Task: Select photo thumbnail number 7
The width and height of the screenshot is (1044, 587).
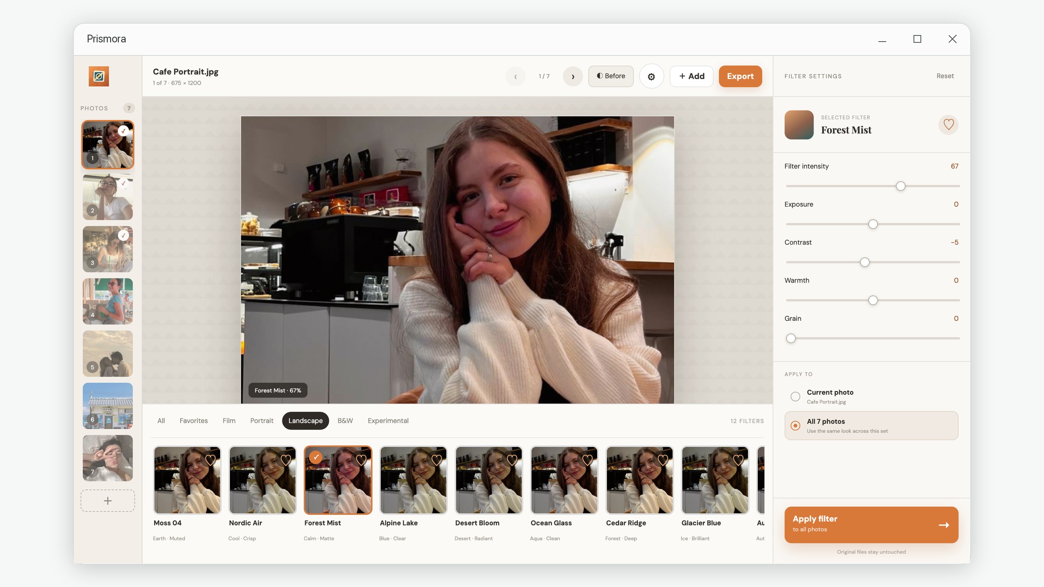Action: (108, 458)
